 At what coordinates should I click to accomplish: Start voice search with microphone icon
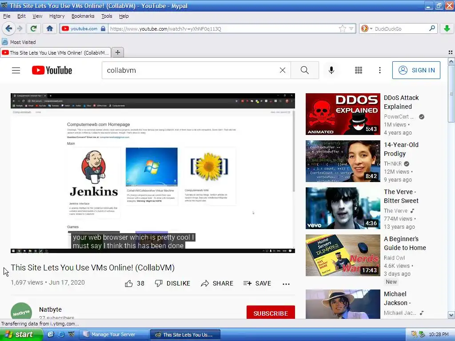point(331,70)
